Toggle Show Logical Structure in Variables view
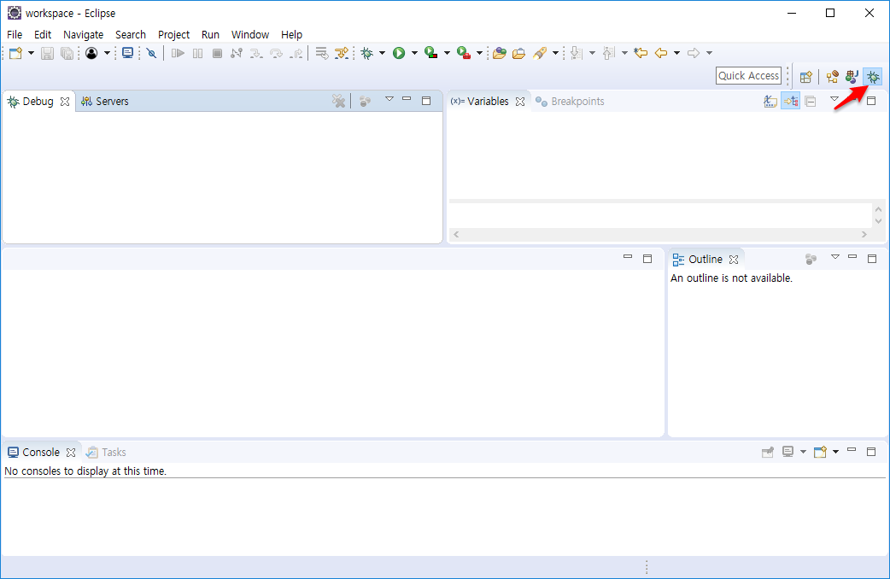 791,102
